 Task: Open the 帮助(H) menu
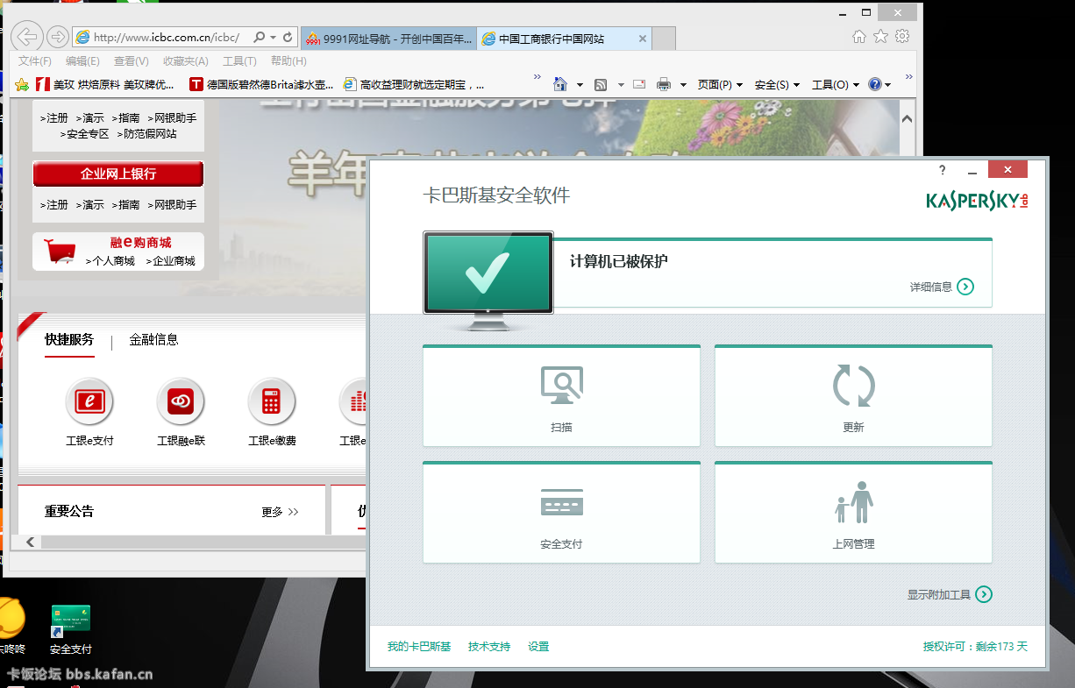click(288, 61)
